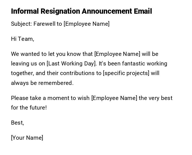Select the [Employee Name] placeholder in subject line
Screen dimensions: 192x155
coord(87,24)
